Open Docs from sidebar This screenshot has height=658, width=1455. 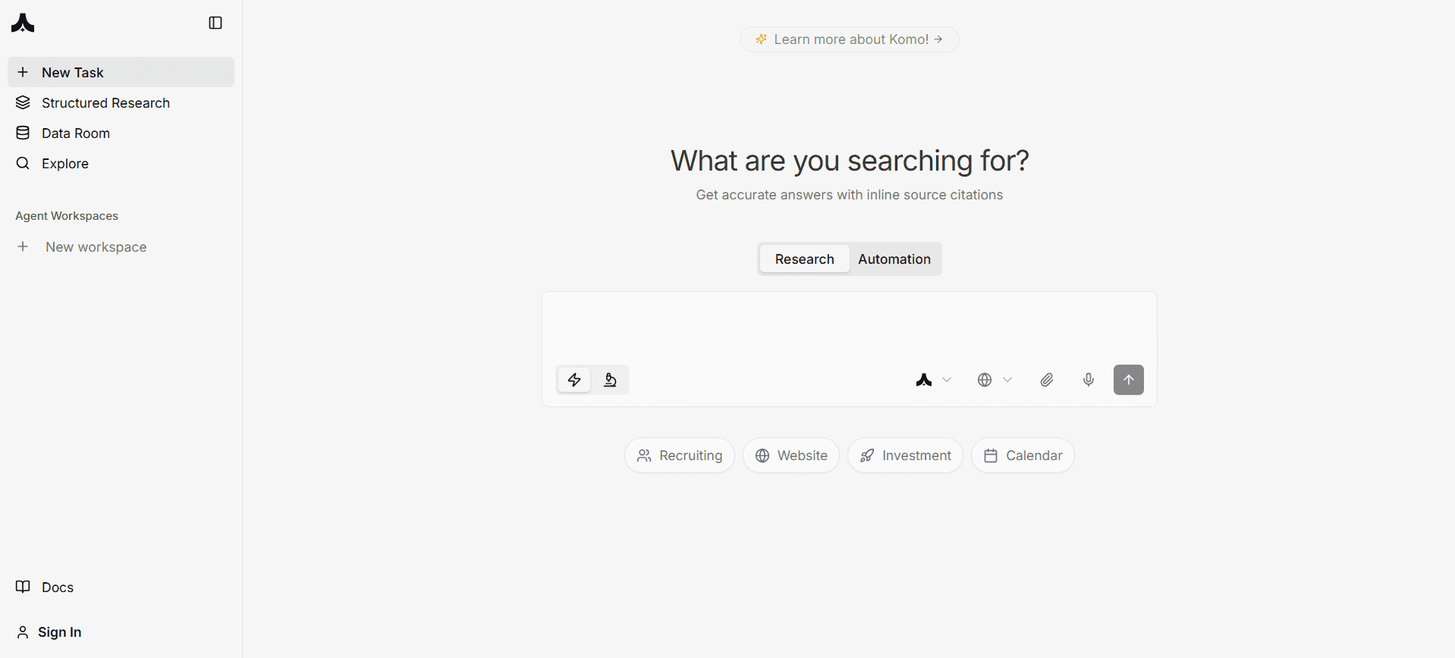coord(57,587)
